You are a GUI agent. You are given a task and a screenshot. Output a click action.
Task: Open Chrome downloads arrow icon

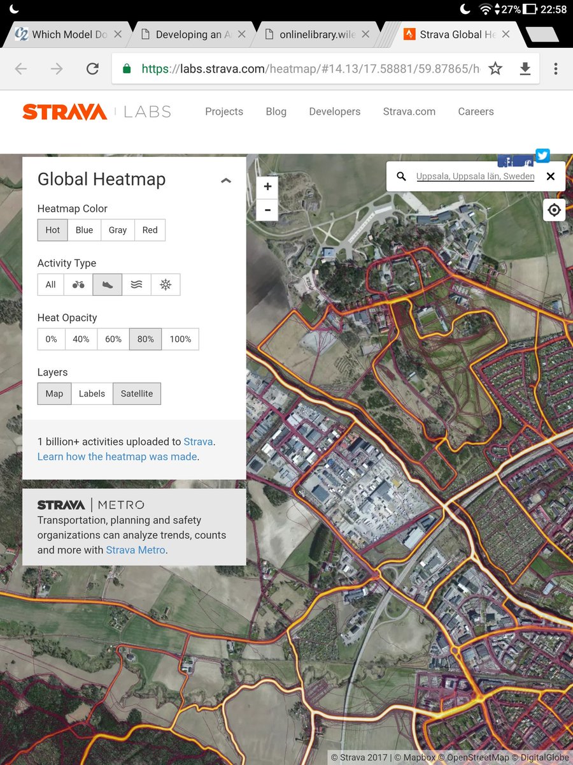[525, 69]
